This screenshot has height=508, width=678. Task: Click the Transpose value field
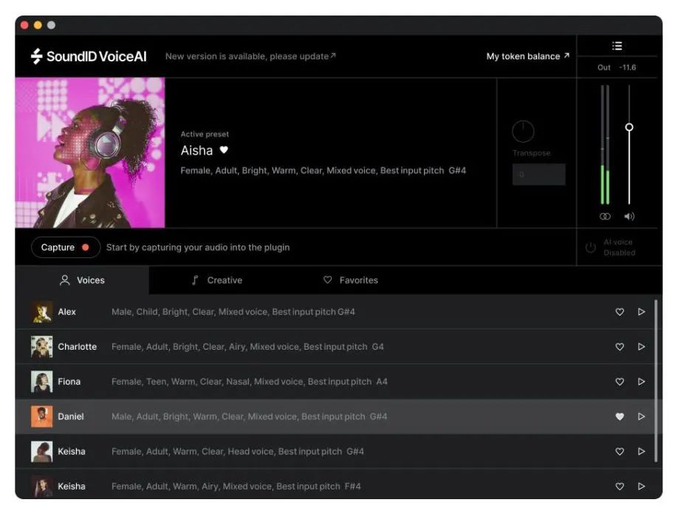538,175
